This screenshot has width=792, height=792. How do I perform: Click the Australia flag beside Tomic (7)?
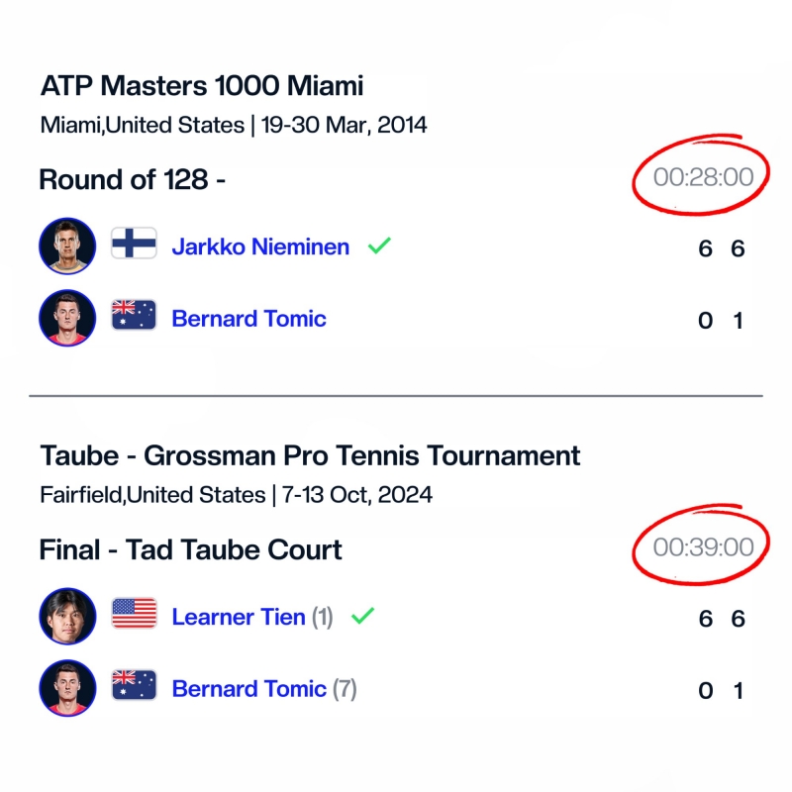(x=134, y=687)
